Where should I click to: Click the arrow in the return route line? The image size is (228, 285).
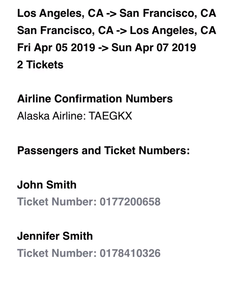click(x=121, y=31)
